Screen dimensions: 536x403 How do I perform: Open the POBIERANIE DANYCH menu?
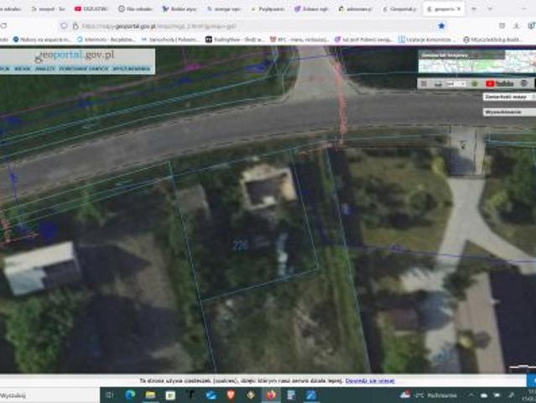point(84,69)
